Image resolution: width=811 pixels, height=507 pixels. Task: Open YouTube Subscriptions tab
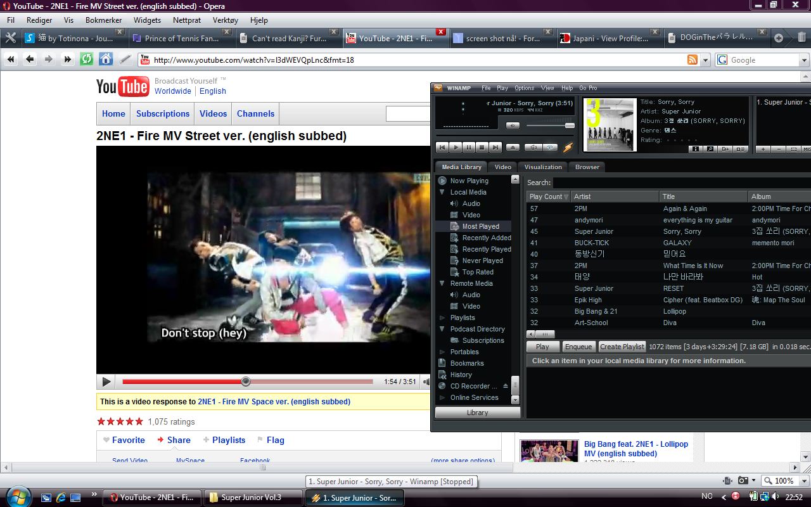[x=163, y=113]
